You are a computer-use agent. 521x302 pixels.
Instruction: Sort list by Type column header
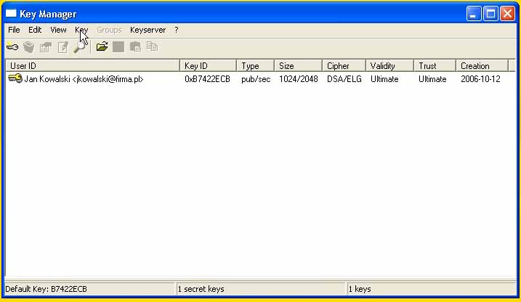click(x=255, y=66)
